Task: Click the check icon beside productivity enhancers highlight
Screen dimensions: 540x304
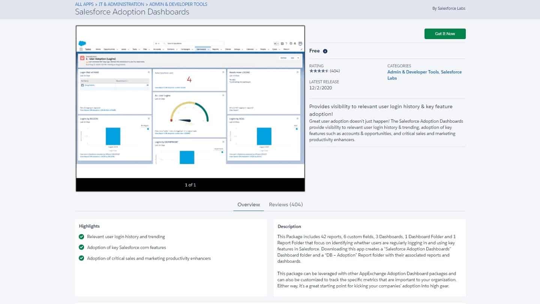Action: click(81, 258)
